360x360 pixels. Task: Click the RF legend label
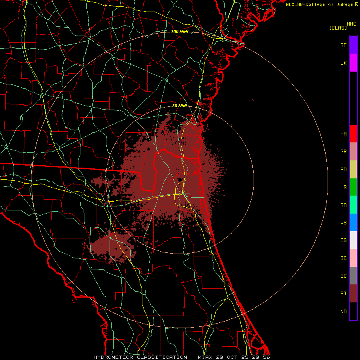[343, 45]
